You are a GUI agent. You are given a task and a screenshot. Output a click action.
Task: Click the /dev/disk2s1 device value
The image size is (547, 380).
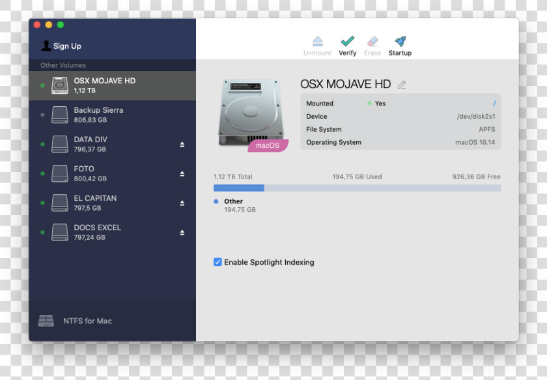pos(476,116)
